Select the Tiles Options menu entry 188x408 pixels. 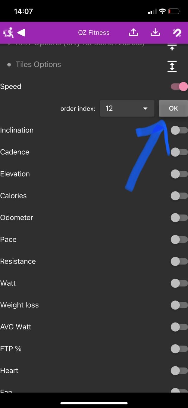pos(38,64)
